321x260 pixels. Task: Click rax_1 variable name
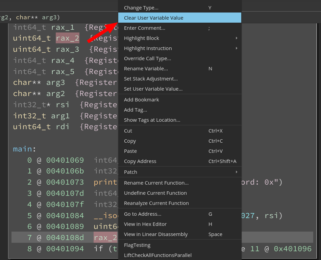(x=63, y=27)
